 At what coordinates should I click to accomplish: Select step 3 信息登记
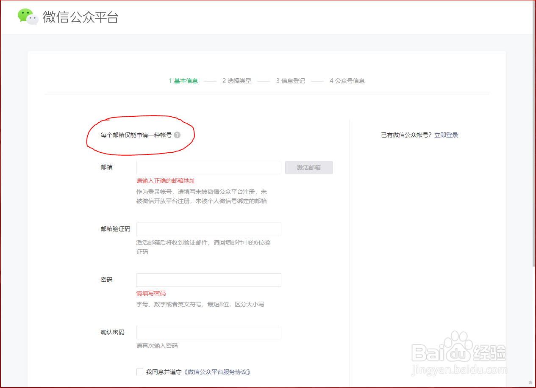coord(291,81)
